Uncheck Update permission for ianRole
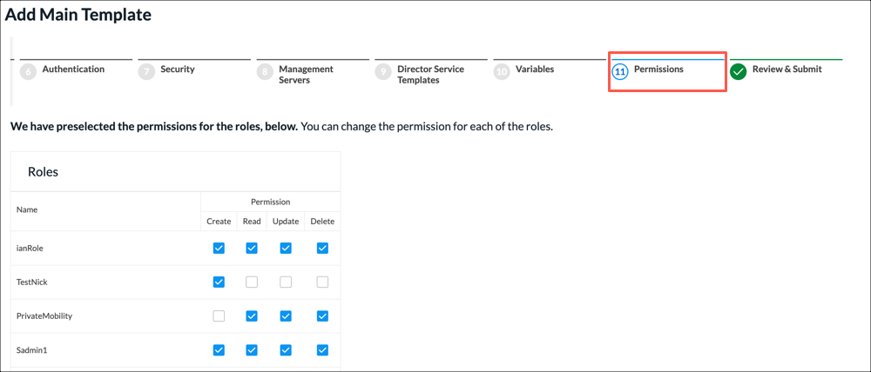The height and width of the screenshot is (372, 871). tap(286, 248)
